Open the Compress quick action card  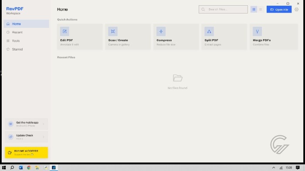click(x=176, y=37)
